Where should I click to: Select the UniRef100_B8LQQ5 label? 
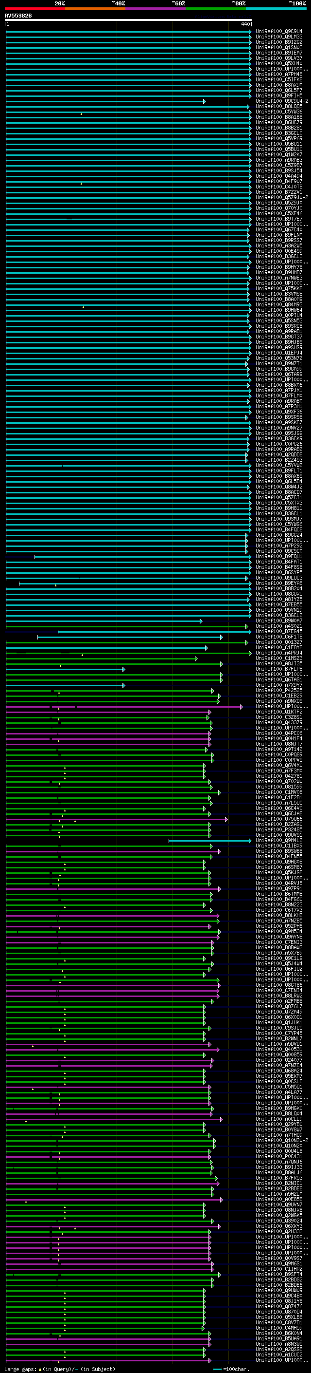tap(279, 107)
